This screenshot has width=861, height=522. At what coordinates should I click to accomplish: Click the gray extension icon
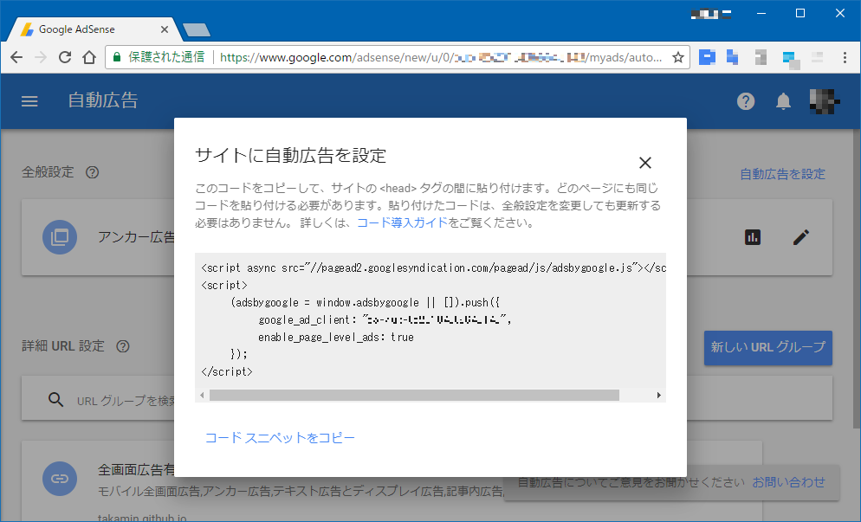761,57
